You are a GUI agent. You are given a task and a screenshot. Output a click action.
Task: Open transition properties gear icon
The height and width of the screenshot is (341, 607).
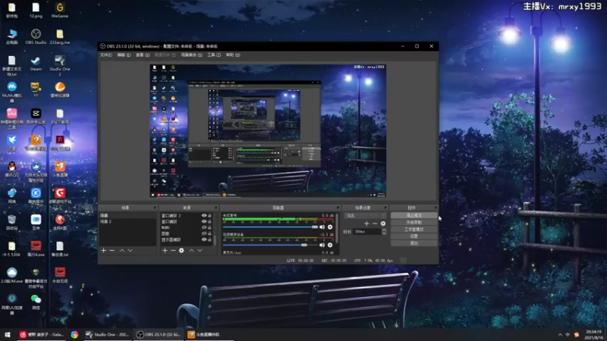383,224
